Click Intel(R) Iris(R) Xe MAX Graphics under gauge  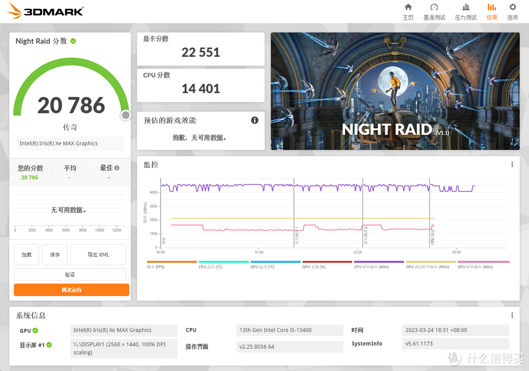pyautogui.click(x=70, y=143)
